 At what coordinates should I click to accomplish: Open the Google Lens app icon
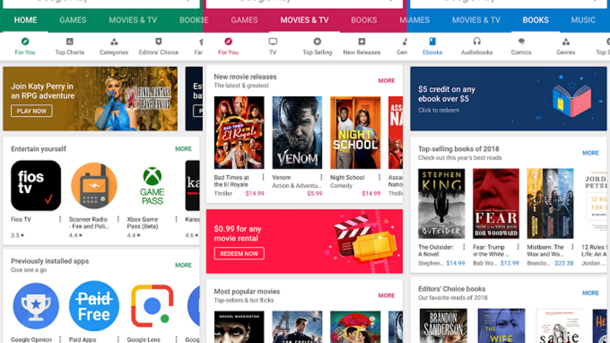(152, 305)
